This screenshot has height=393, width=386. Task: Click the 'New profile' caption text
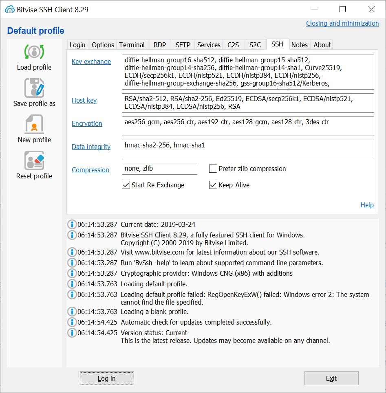[x=34, y=140]
